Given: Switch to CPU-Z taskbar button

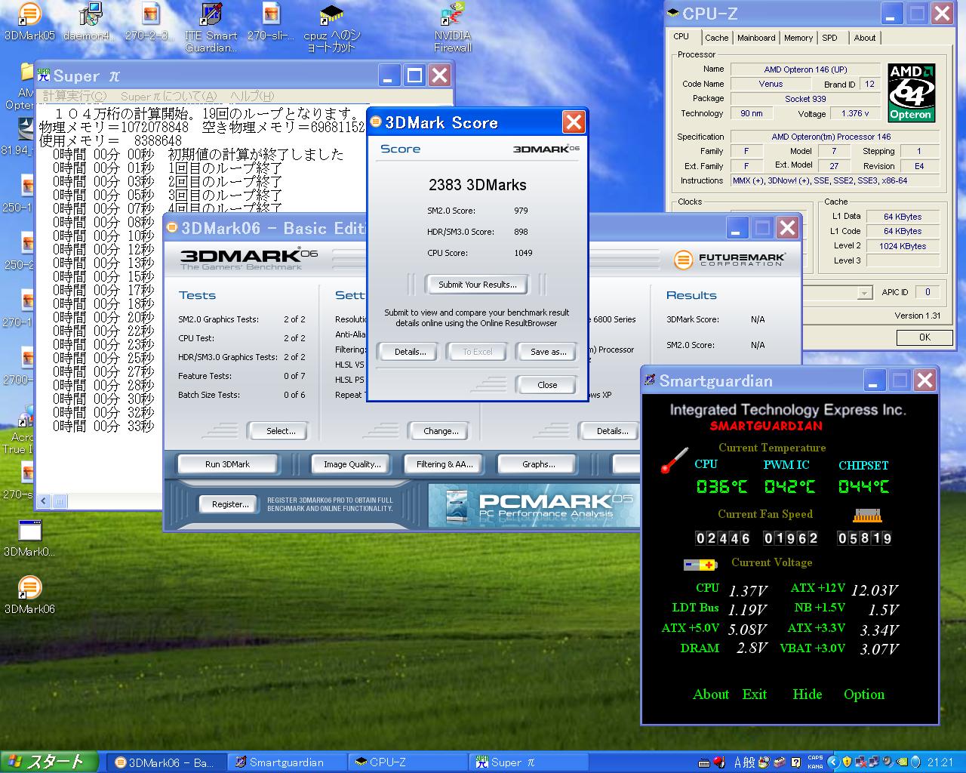Looking at the screenshot, I should coord(408,762).
